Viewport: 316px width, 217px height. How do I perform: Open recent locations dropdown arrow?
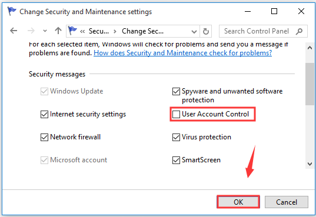point(45,31)
